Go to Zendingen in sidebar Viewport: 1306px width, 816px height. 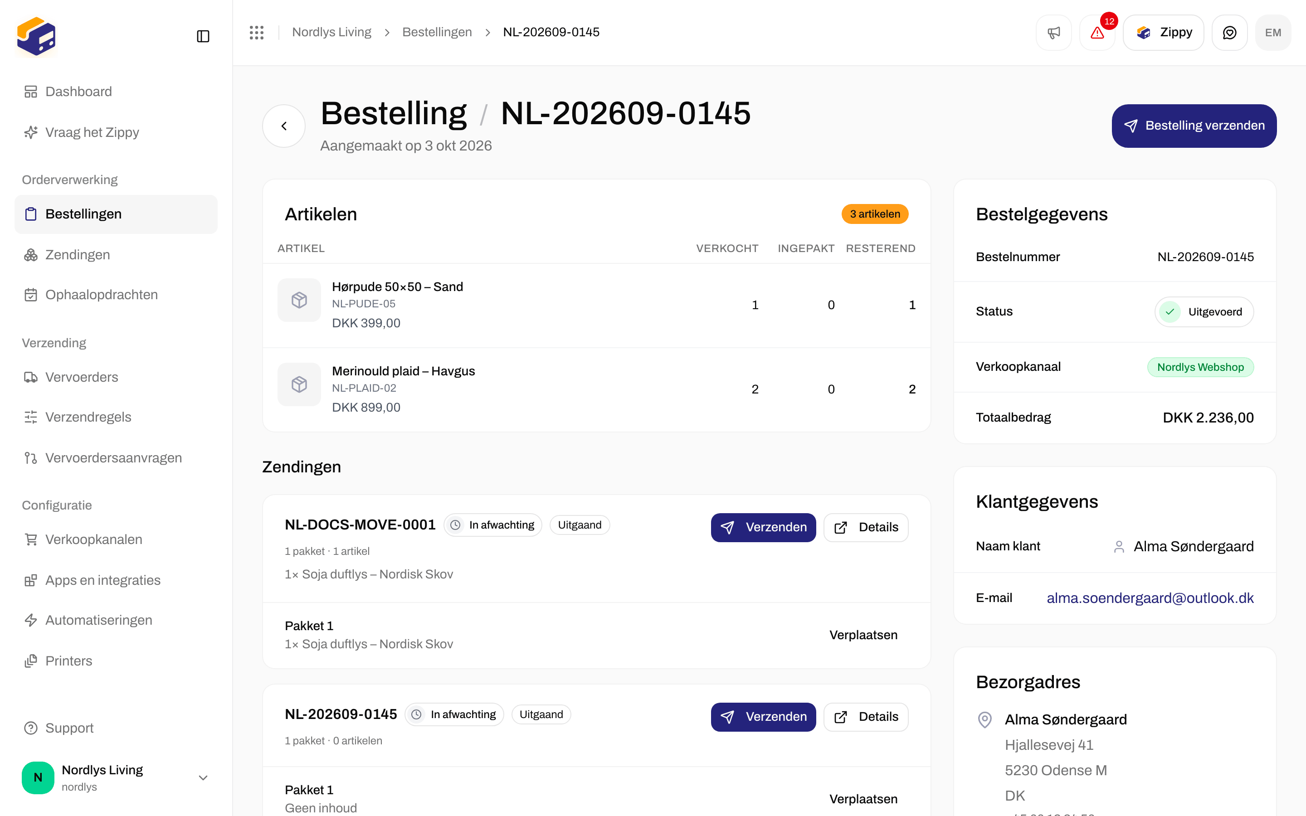116,255
